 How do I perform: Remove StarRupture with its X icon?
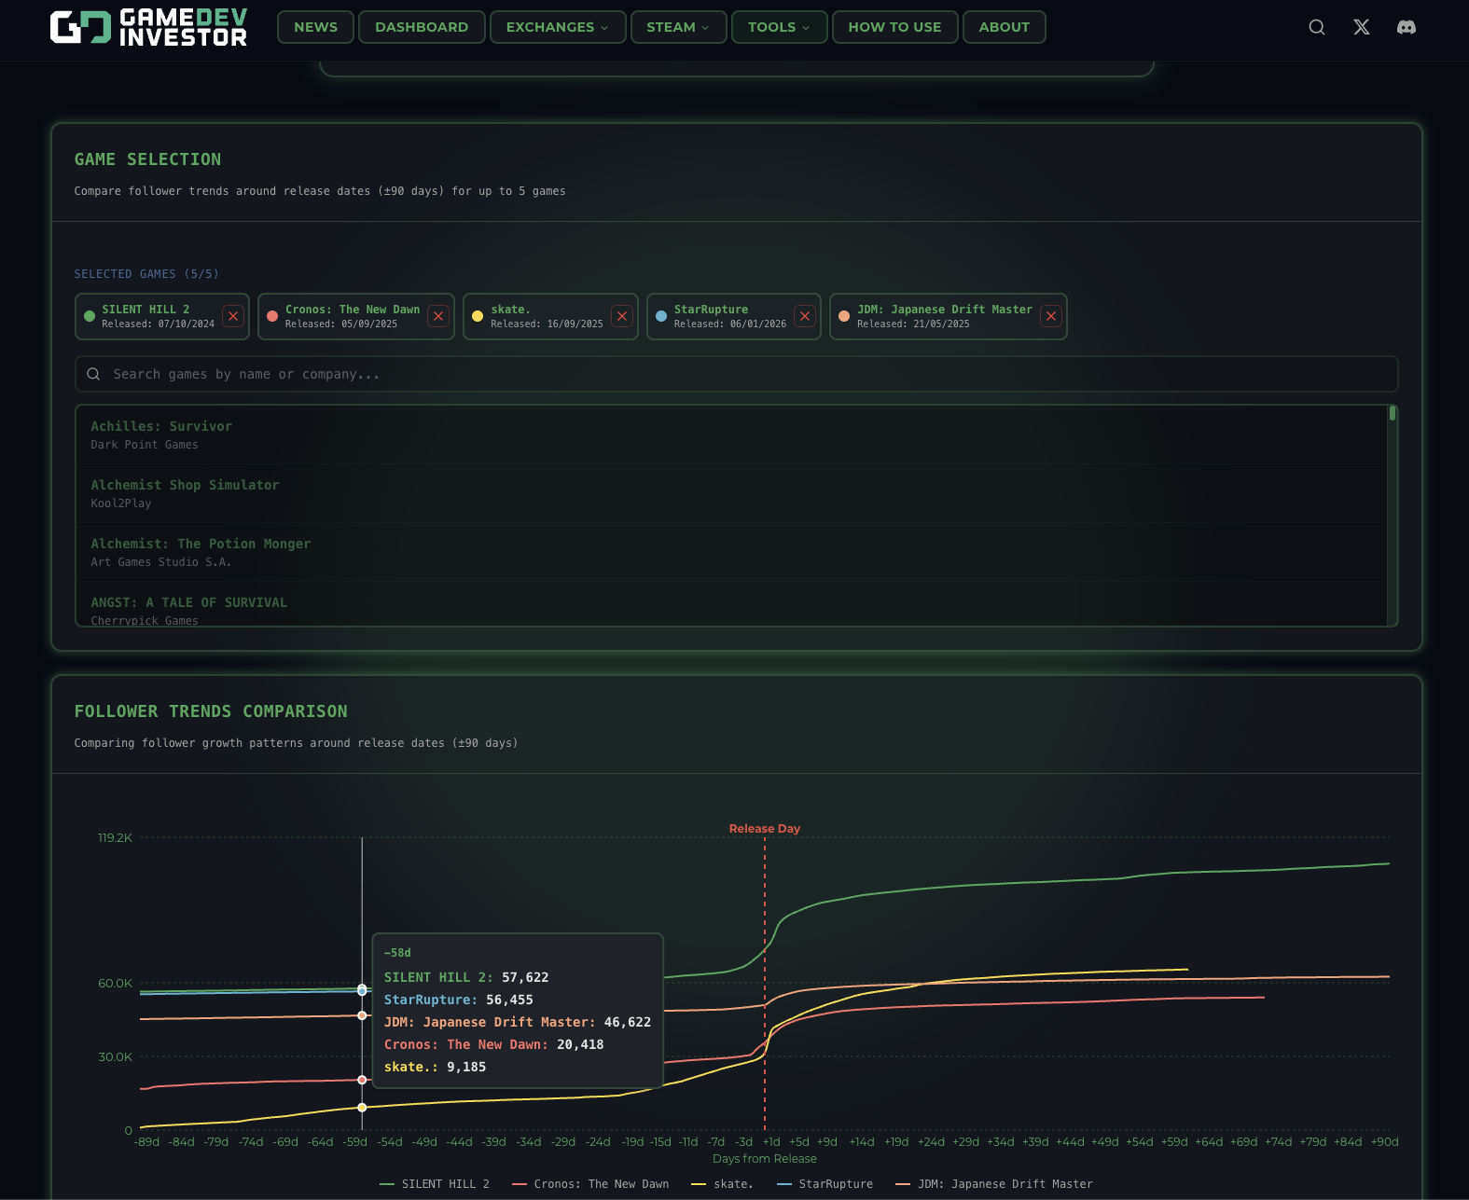pos(805,316)
